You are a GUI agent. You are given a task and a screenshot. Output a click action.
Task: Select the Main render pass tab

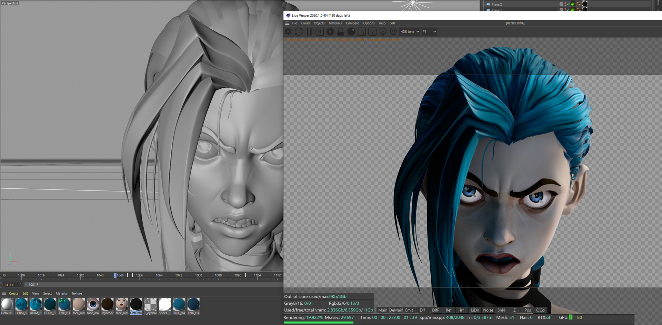tap(383, 310)
